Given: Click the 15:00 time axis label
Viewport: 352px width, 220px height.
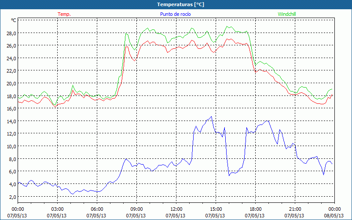Looking at the screenshot, I should pyautogui.click(x=216, y=209).
